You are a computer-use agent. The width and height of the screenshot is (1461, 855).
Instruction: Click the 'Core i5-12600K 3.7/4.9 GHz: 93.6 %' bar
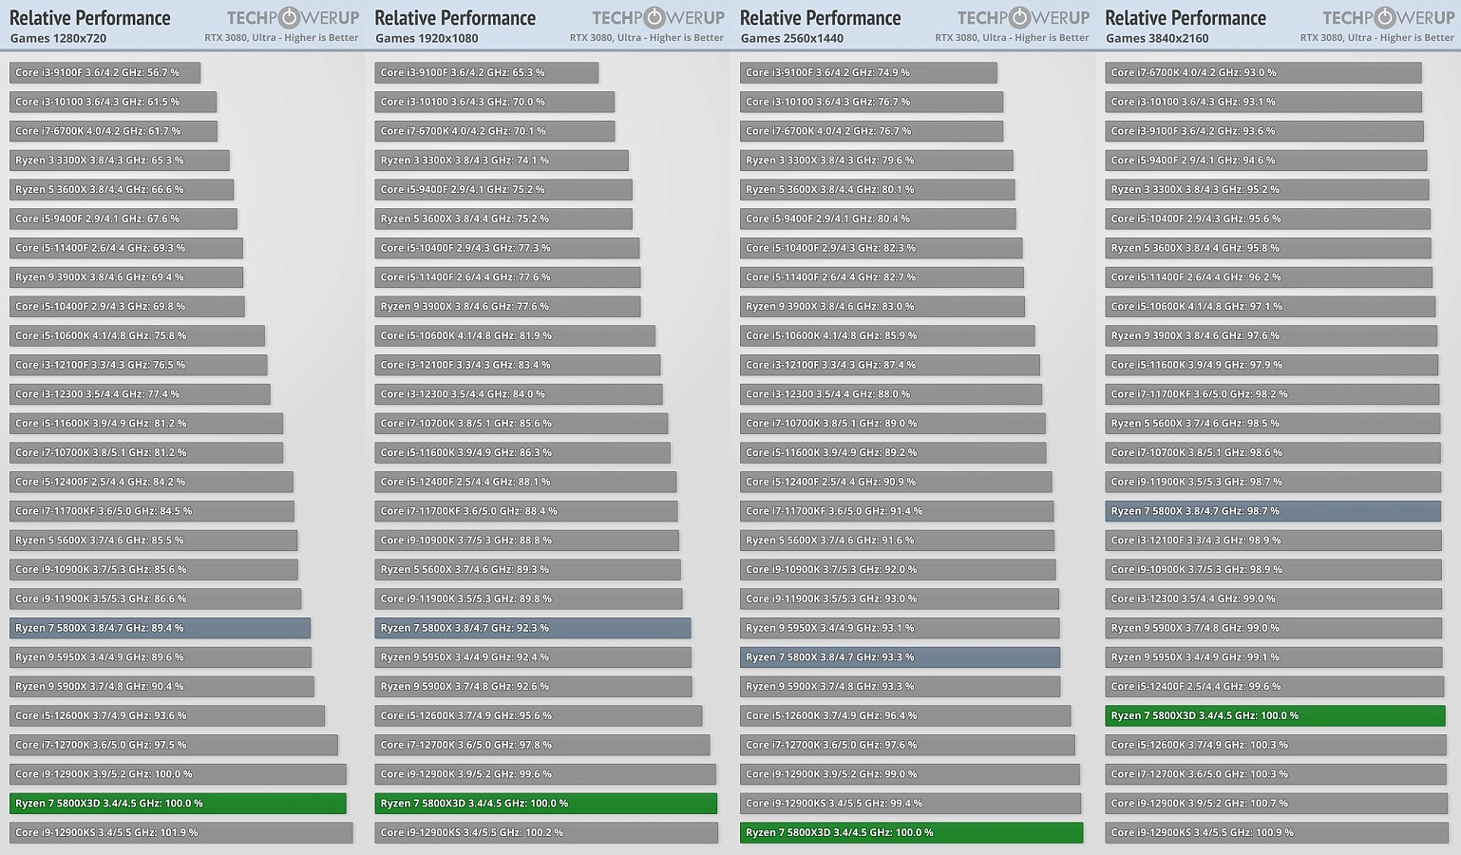click(x=167, y=715)
